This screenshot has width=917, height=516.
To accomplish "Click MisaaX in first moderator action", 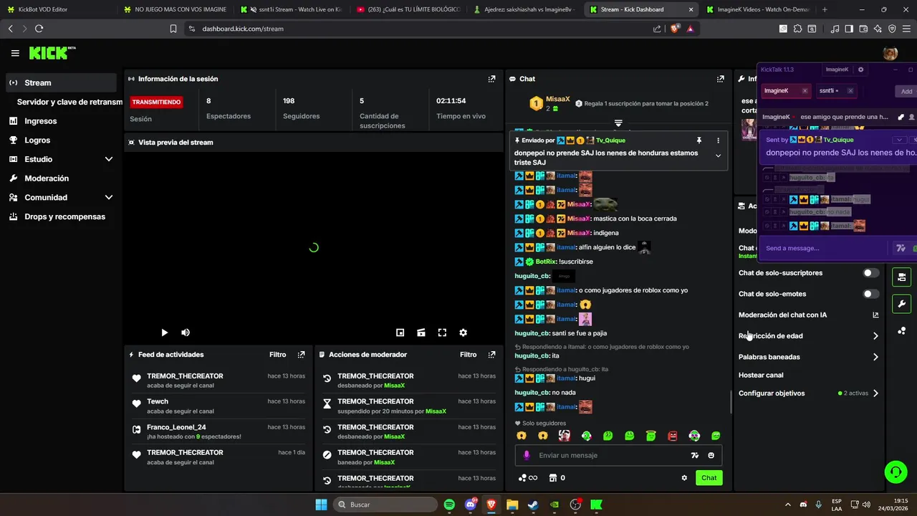I will [x=395, y=386].
